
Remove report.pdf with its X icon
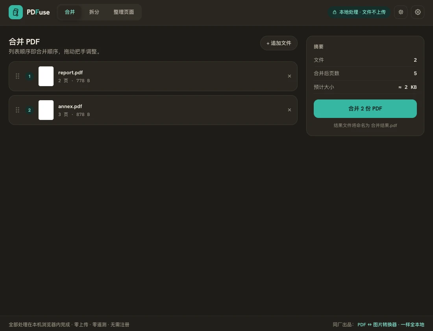click(x=289, y=76)
